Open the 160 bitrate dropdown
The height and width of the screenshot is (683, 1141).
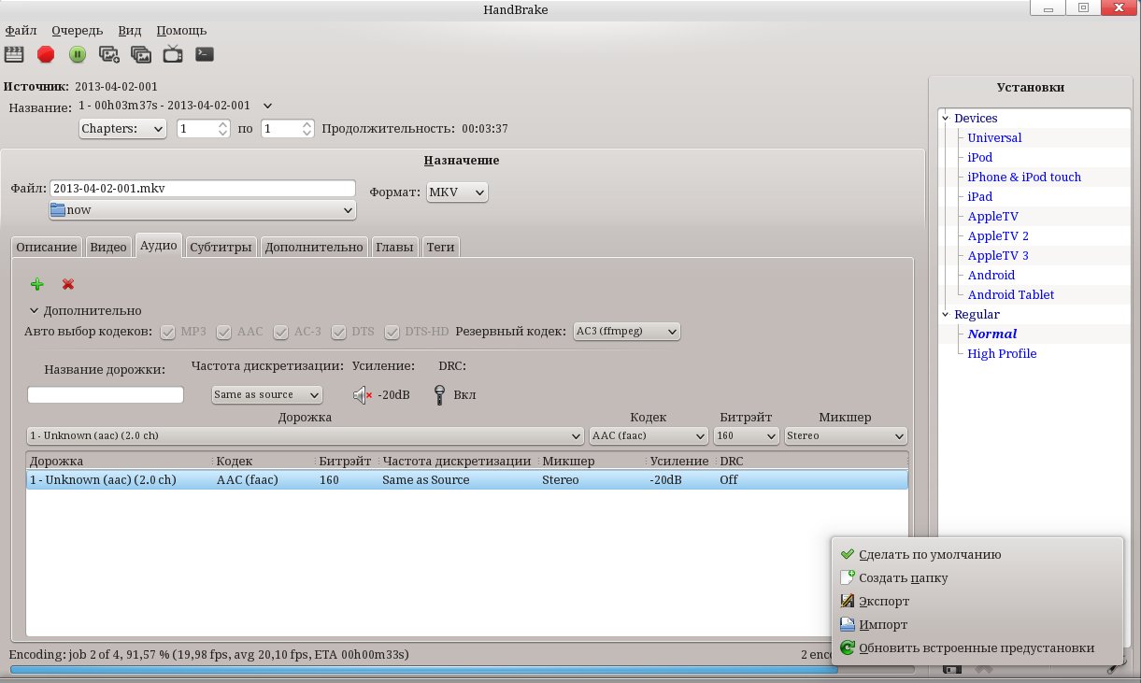(746, 435)
